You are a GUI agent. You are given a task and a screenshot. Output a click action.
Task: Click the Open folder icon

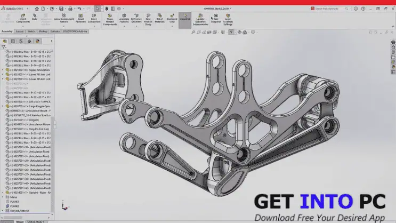tap(52, 9)
